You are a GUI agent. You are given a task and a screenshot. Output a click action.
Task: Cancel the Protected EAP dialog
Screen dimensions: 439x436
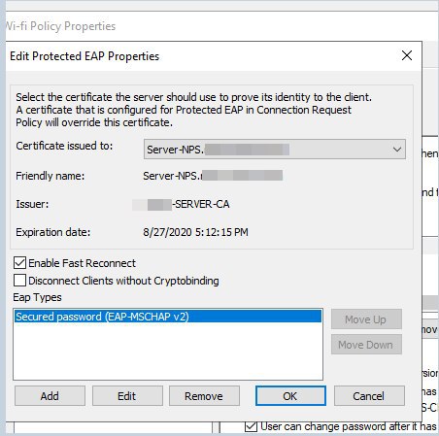[369, 396]
